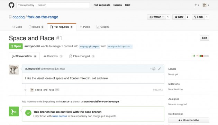Click small avatar beside Space and Race commit
Screen dimensions: 218x125
click(x=32, y=90)
